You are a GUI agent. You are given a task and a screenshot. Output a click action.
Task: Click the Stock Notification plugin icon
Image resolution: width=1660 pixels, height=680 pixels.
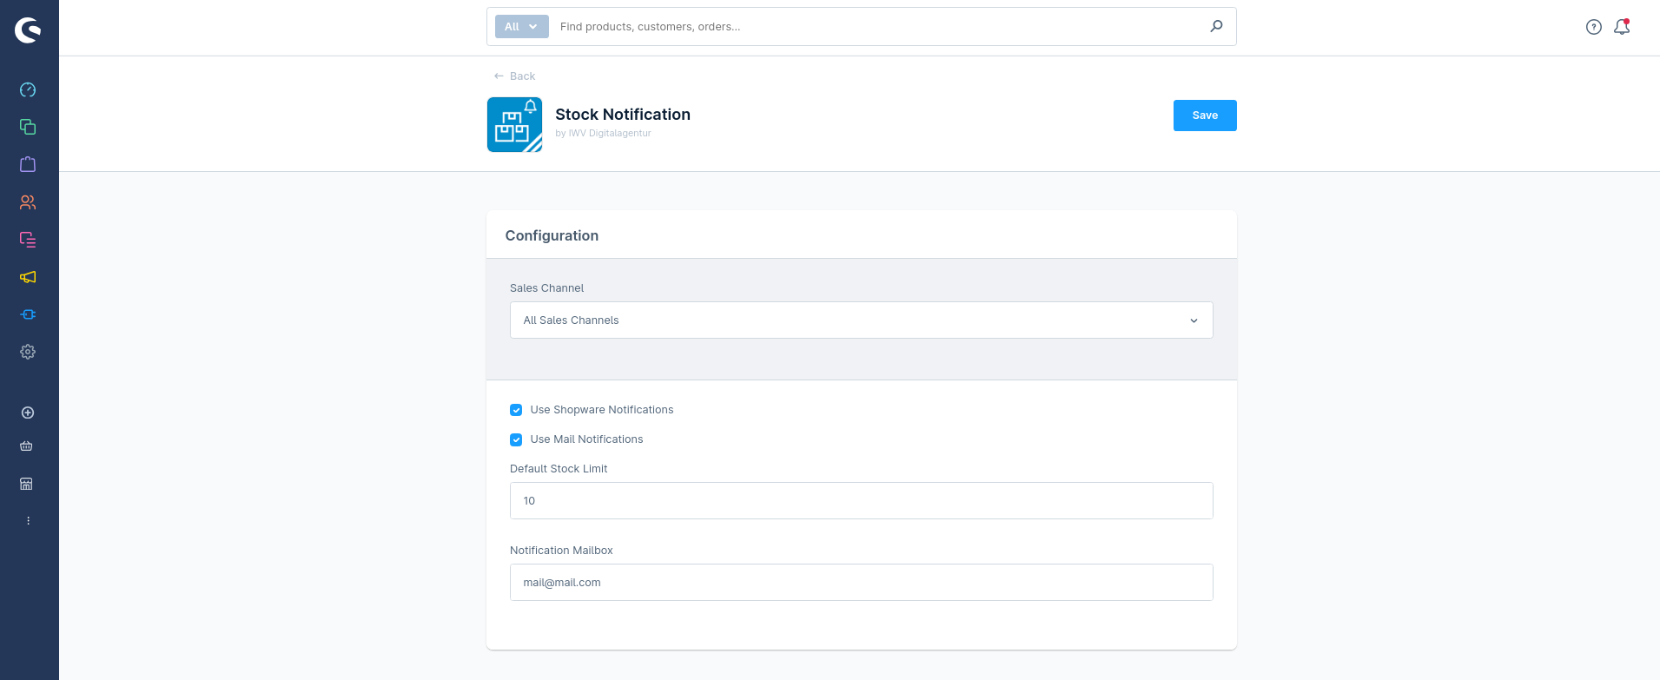(x=514, y=124)
